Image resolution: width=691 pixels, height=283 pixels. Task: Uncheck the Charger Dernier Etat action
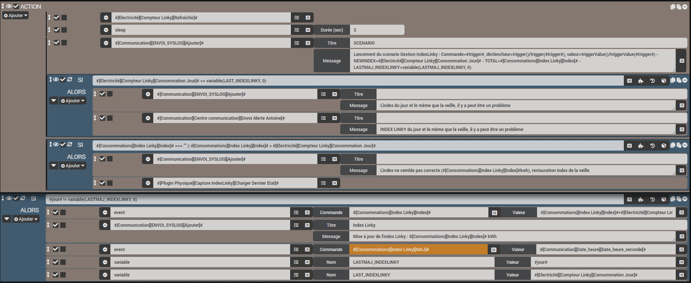(x=102, y=183)
